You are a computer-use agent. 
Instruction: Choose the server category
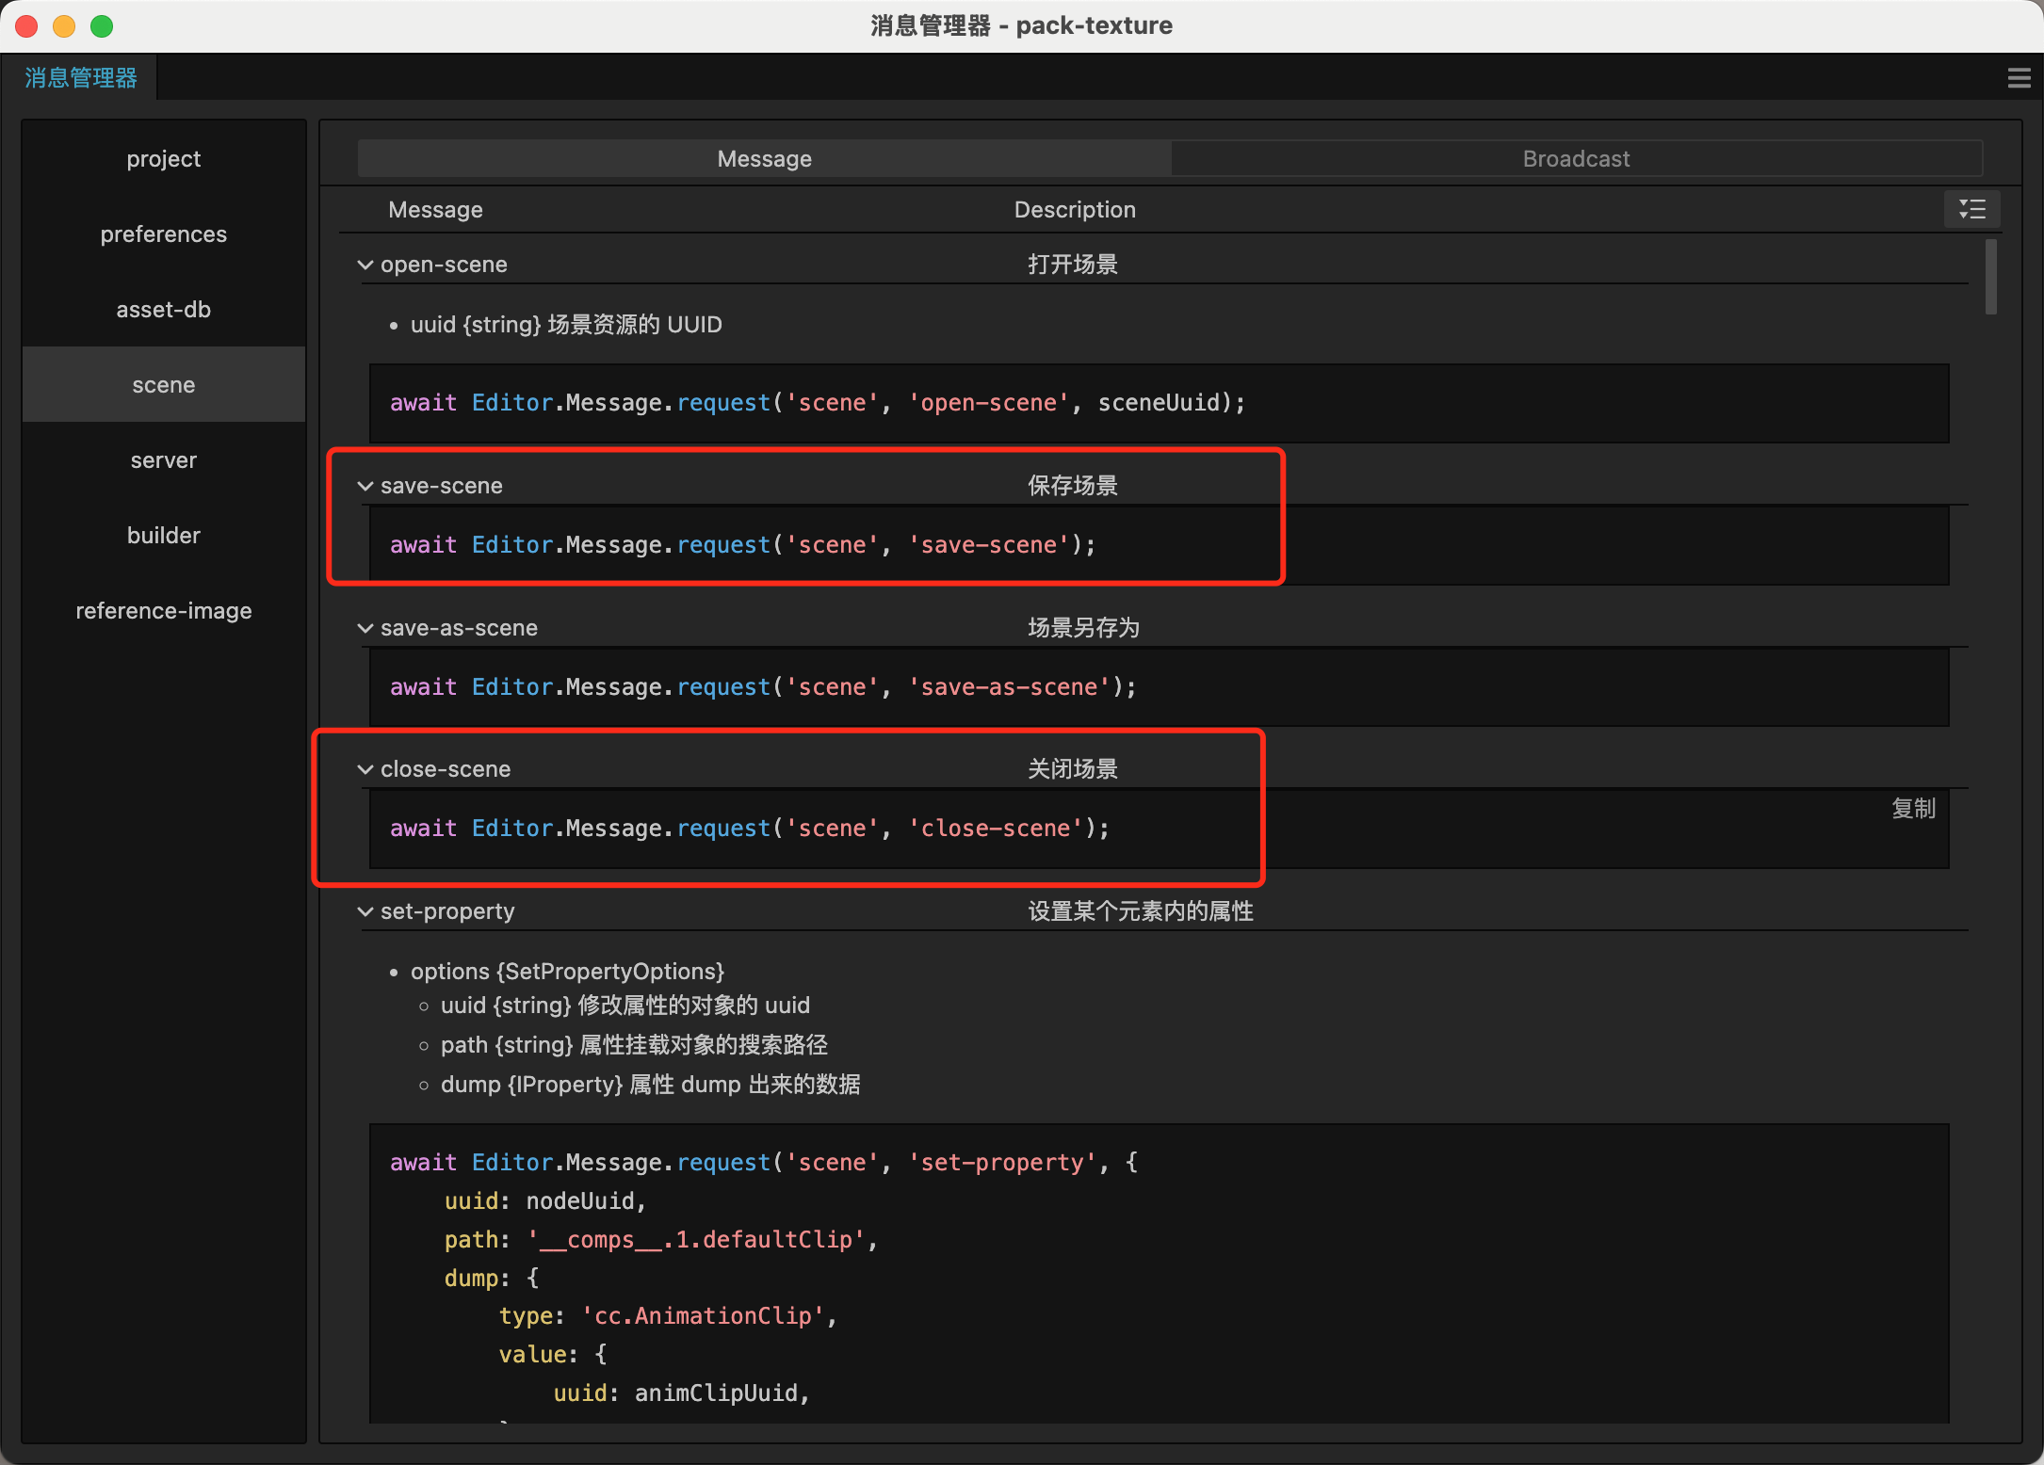click(164, 460)
